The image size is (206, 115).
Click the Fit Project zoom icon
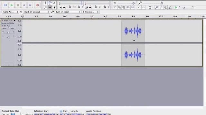coord(170,7)
